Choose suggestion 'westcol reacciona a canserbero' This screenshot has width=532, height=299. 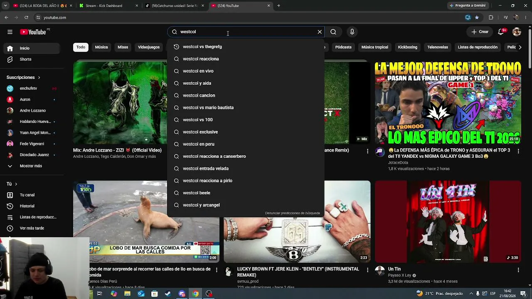(x=246, y=157)
